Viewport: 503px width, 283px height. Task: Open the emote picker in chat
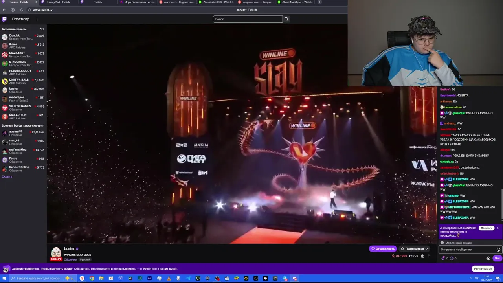click(498, 250)
